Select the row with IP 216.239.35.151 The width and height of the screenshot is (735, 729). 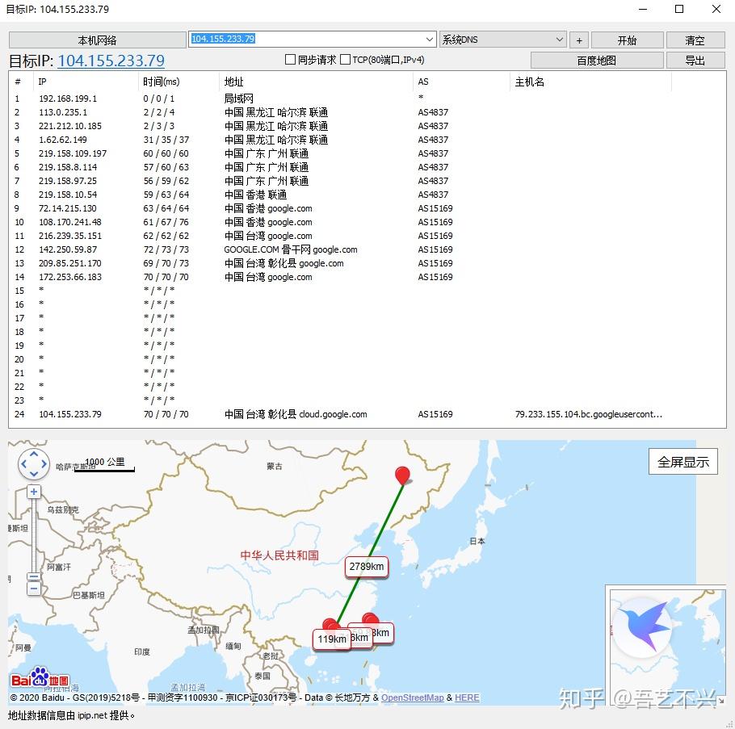(x=367, y=236)
